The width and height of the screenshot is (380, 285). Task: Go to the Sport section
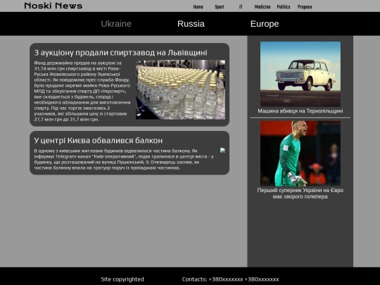click(x=220, y=7)
